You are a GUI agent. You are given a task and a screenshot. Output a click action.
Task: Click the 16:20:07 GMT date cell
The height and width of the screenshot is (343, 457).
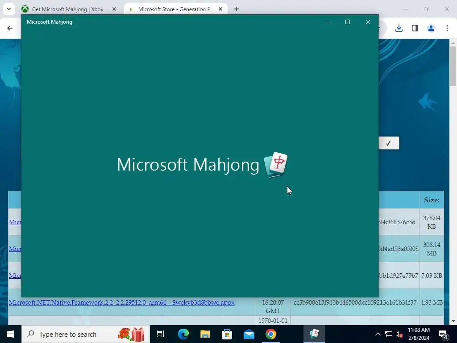click(273, 306)
